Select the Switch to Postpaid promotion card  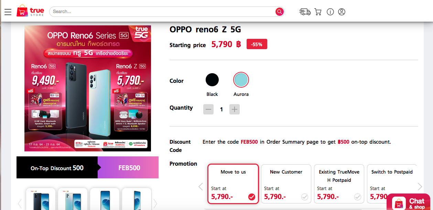coord(392,184)
